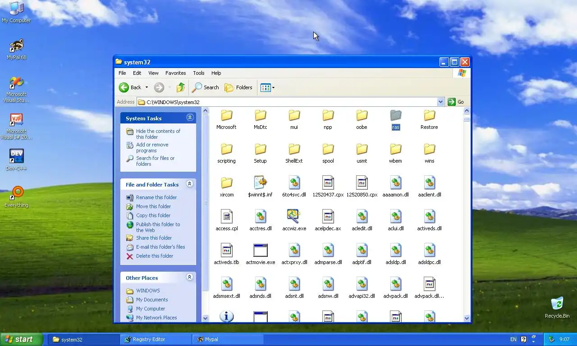Open the View menu

[x=153, y=73]
